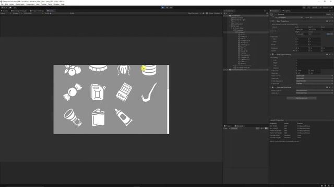This screenshot has width=334, height=187.
Task: Adjust the Game view Scale slider
Action: (59, 14)
